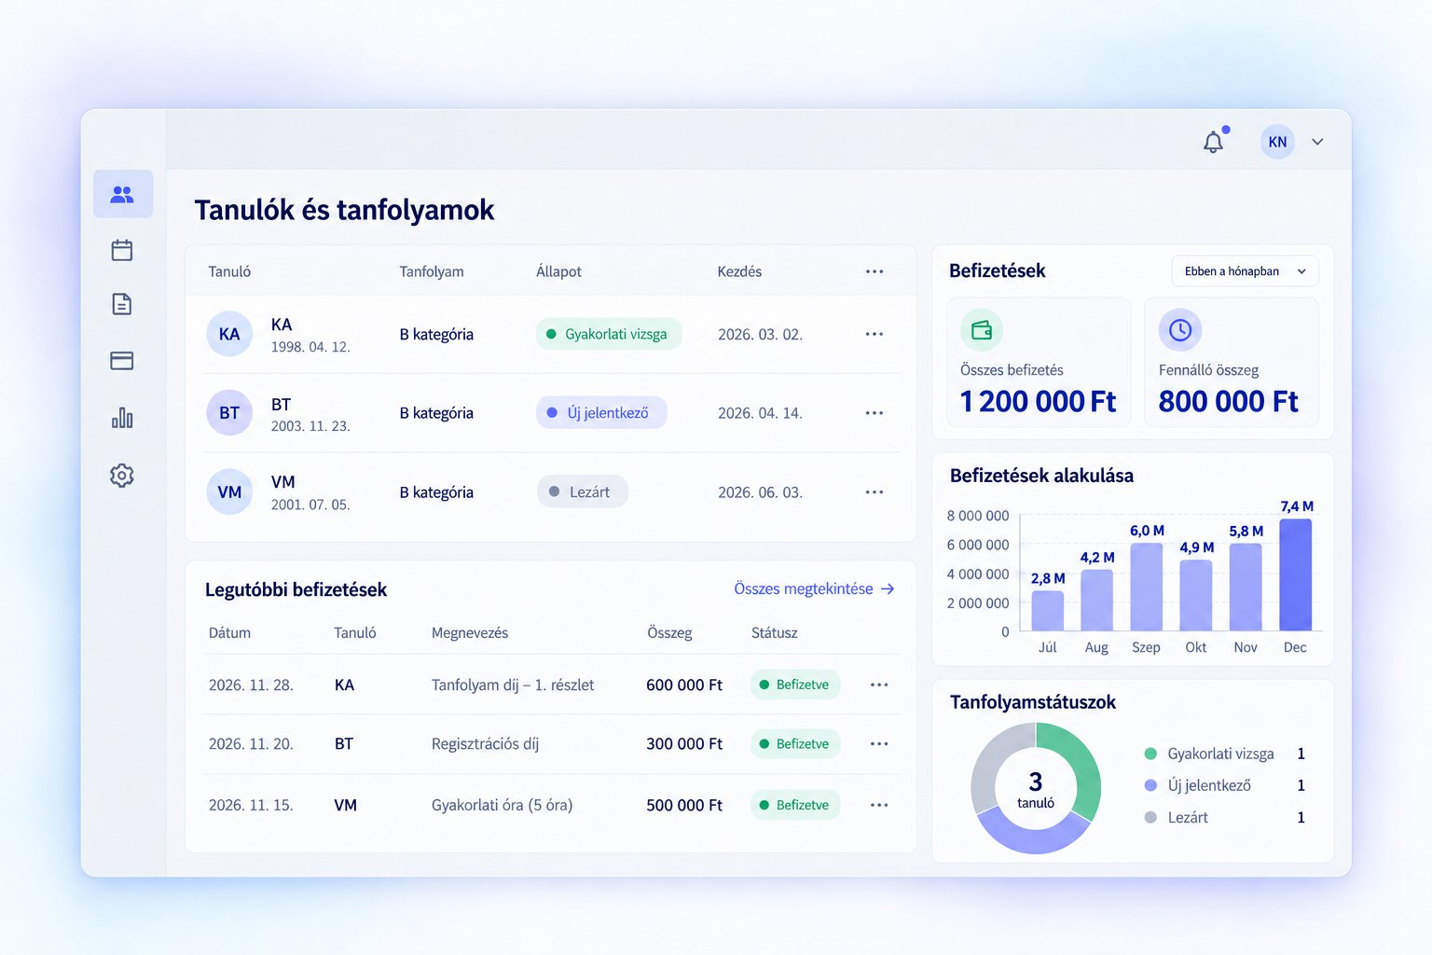Open the documents page in sidebar
This screenshot has width=1432, height=955.
click(122, 304)
